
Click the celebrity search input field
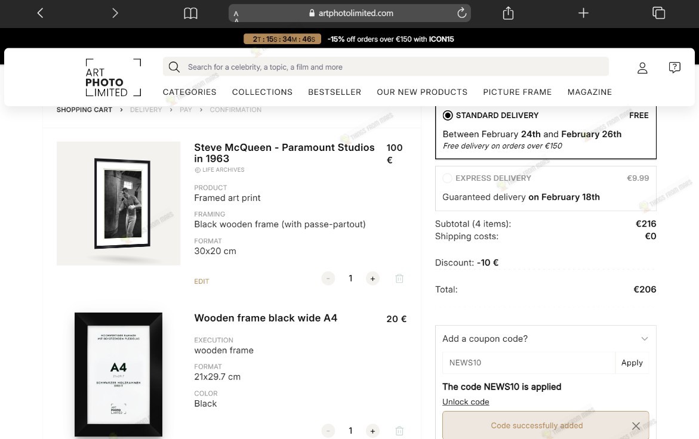click(x=386, y=67)
